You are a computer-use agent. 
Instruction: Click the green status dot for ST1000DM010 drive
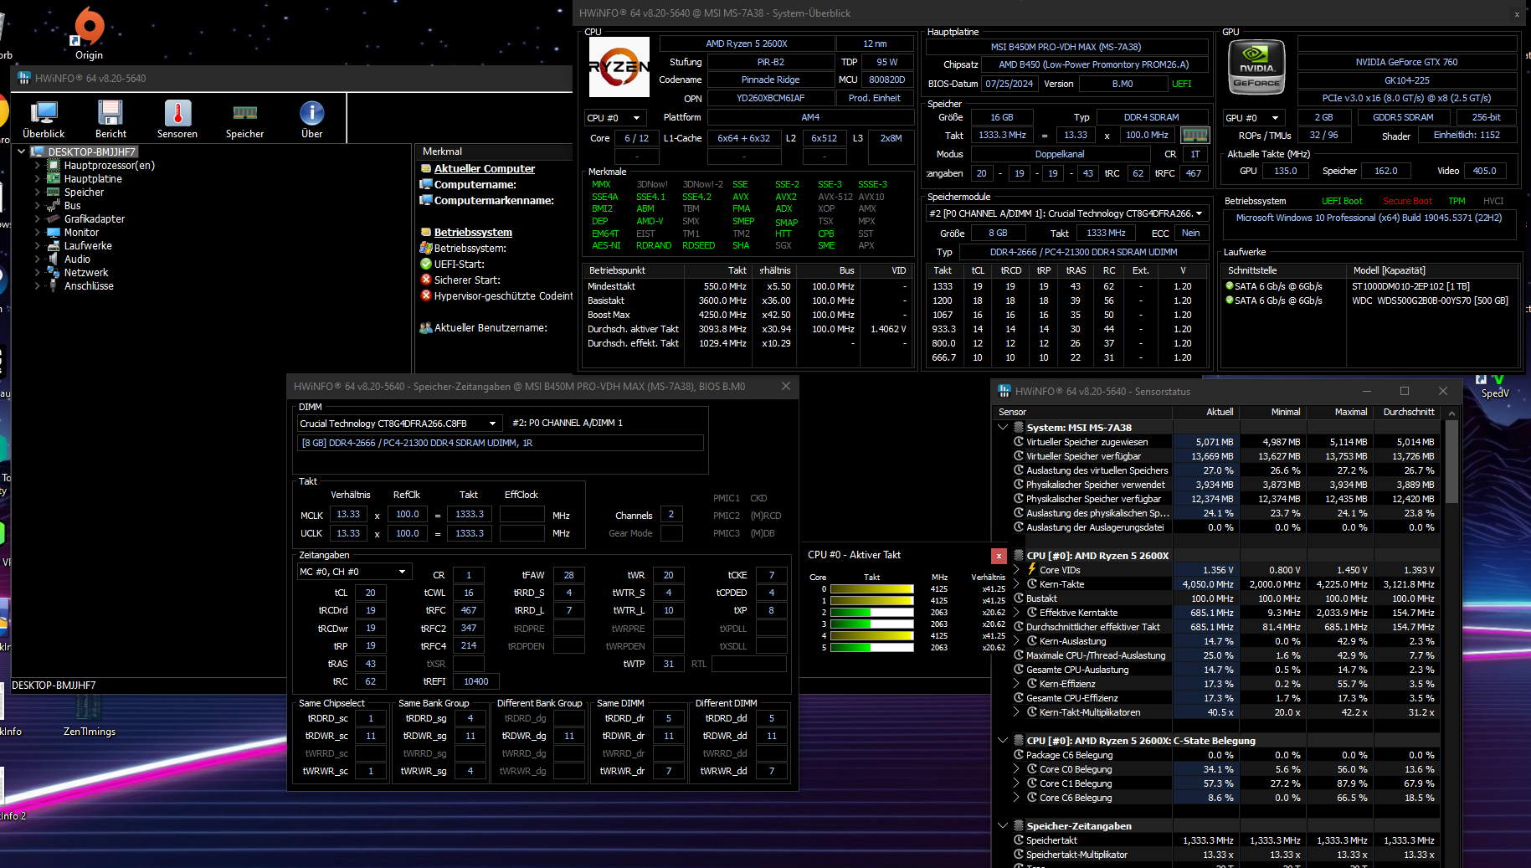point(1229,286)
